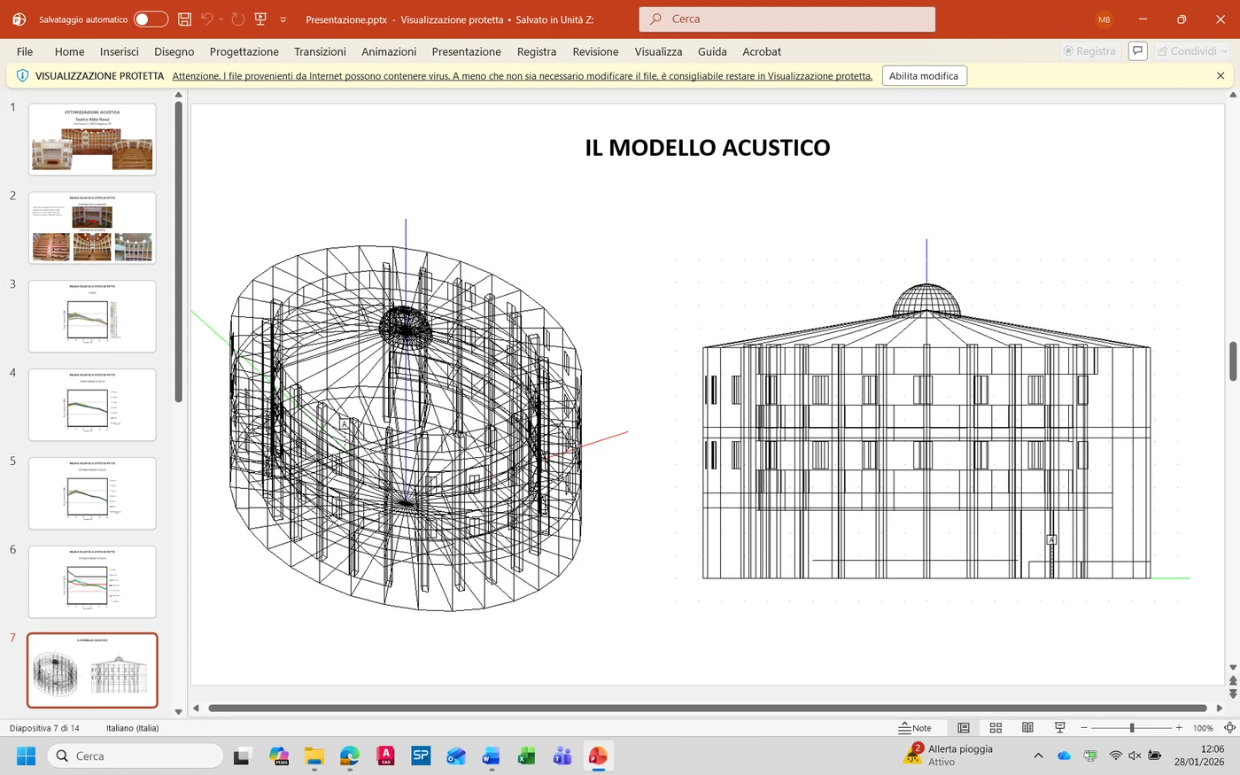Switch to Slide Sorter view
This screenshot has width=1240, height=775.
pyautogui.click(x=996, y=728)
